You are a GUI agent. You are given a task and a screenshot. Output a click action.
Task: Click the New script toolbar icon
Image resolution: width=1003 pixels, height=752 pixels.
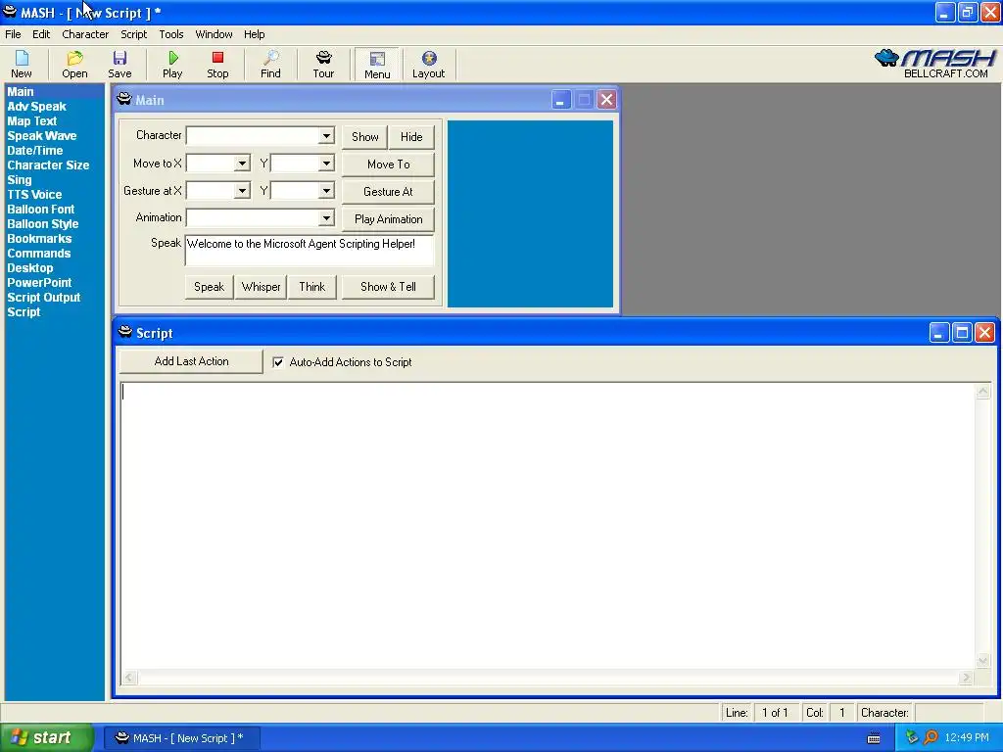click(x=22, y=64)
